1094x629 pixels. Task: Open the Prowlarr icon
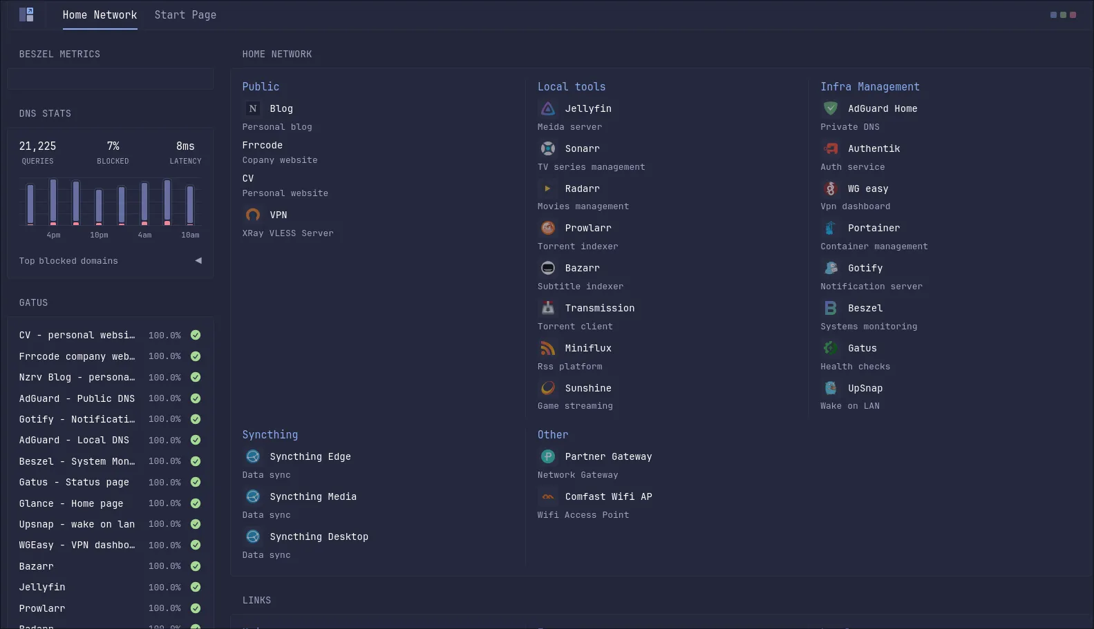click(x=548, y=228)
